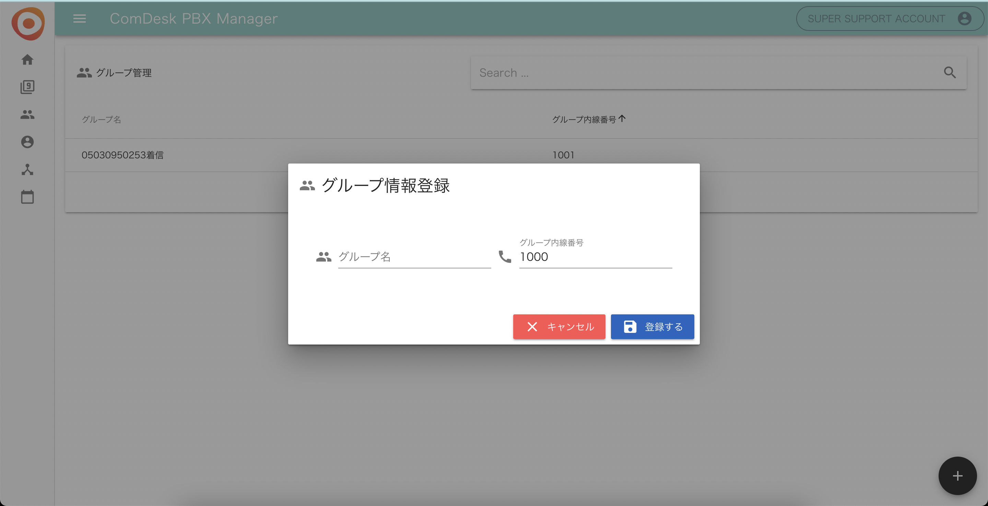Open the user account section in sidebar
Image resolution: width=988 pixels, height=506 pixels.
coord(27,142)
